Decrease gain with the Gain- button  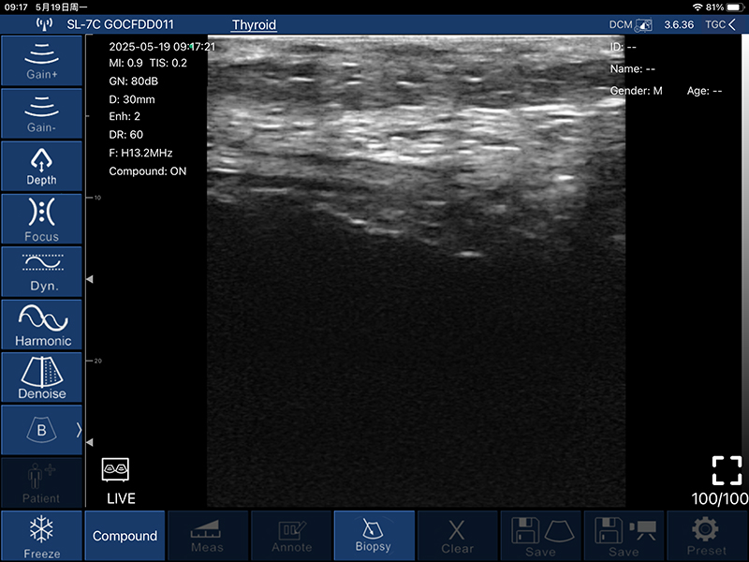pos(41,112)
